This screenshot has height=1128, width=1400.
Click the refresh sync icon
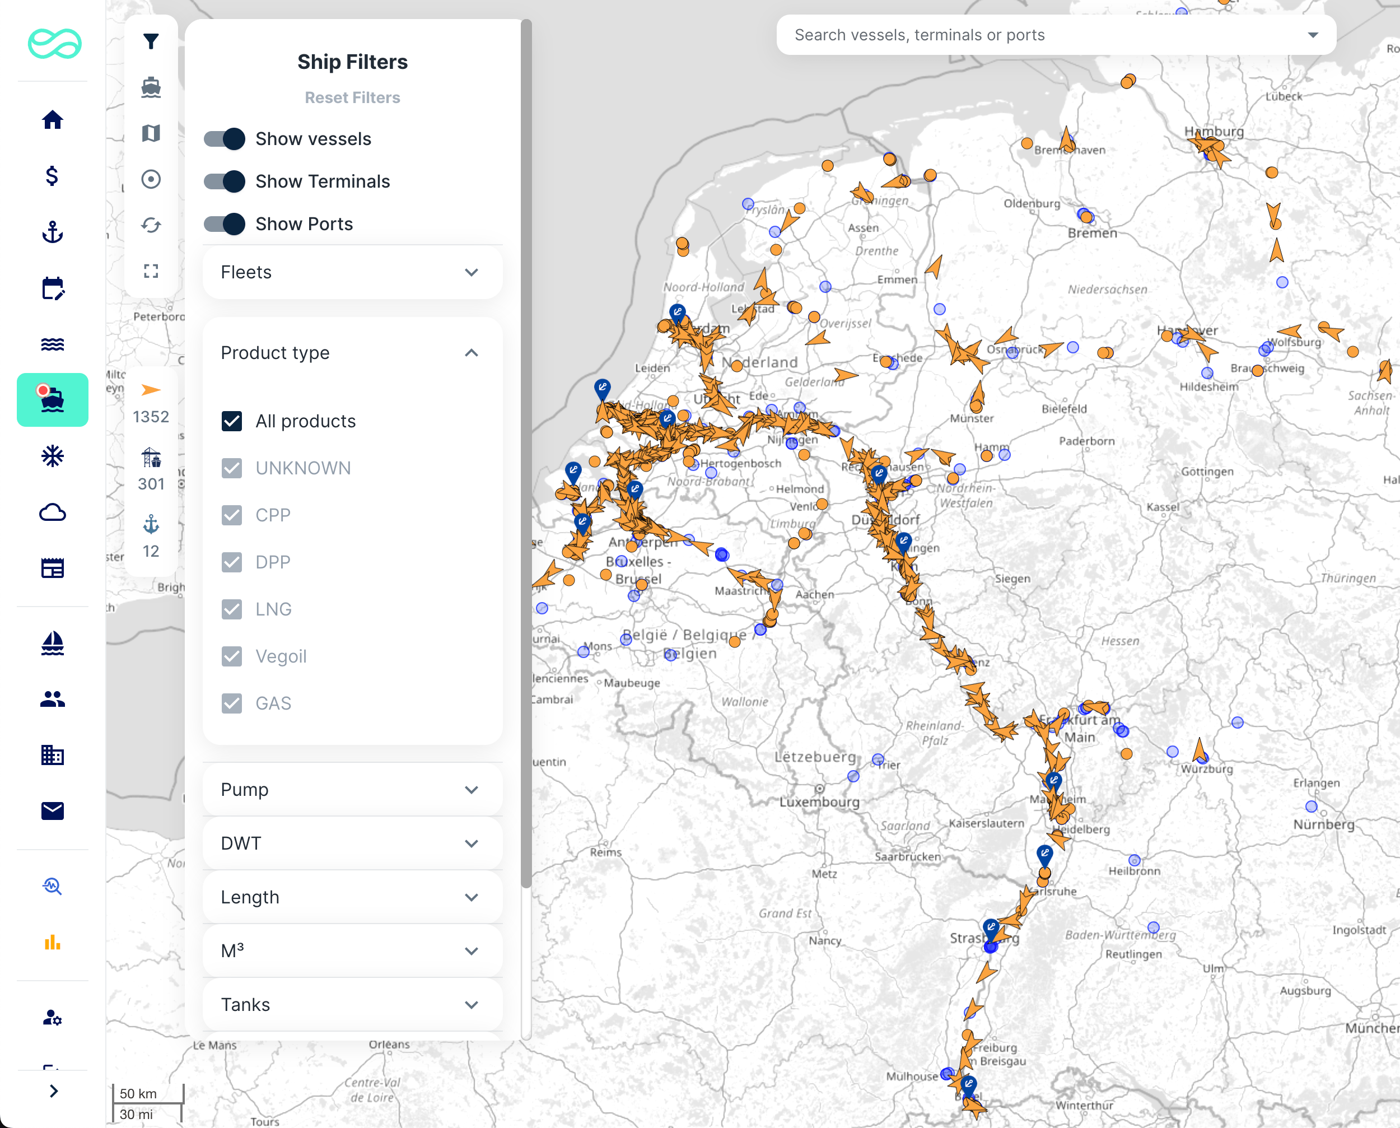pyautogui.click(x=151, y=225)
